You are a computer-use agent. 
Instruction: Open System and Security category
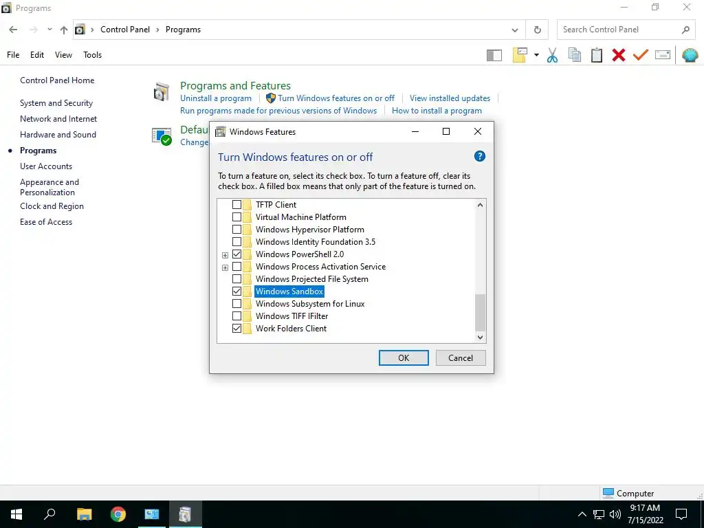click(56, 103)
